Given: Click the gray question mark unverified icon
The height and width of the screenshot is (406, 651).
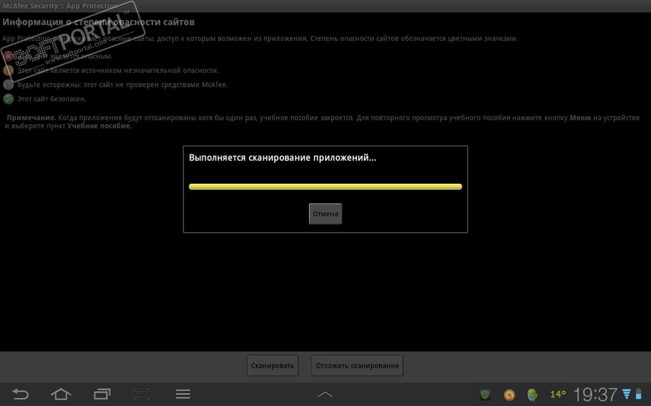Looking at the screenshot, I should click(8, 85).
